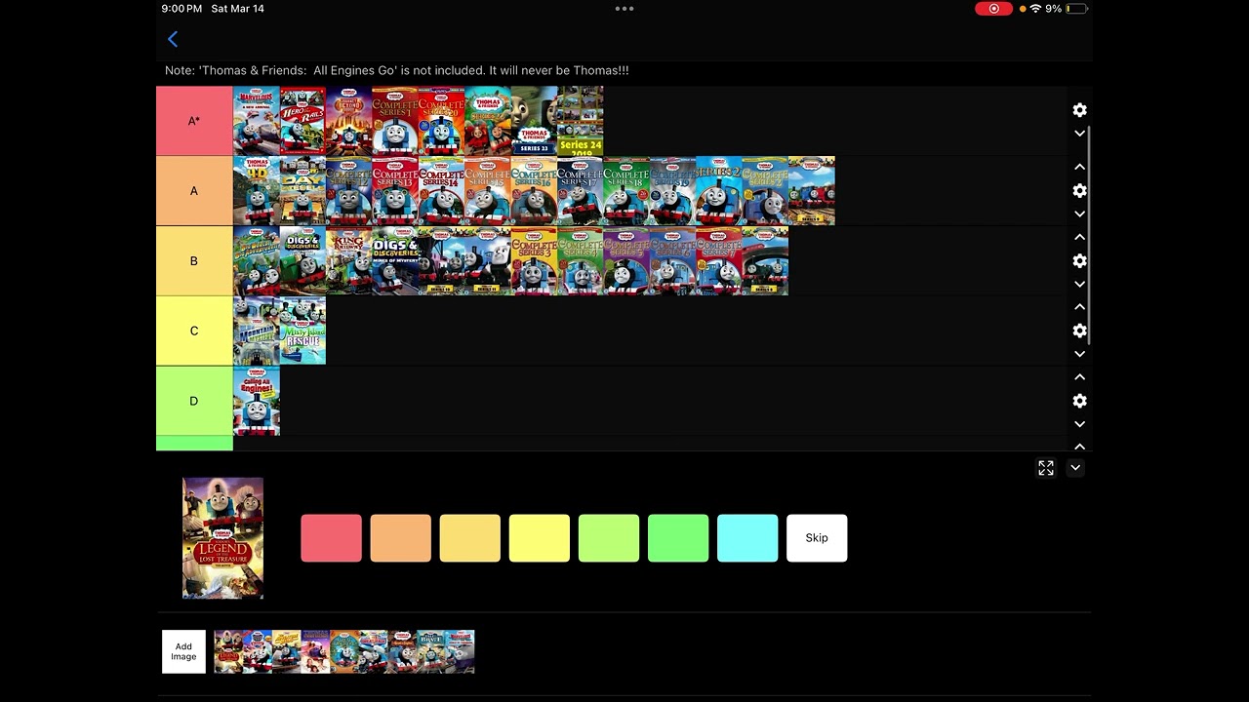Select Complete Series 3 cover
This screenshot has width=1249, height=702.
click(534, 261)
